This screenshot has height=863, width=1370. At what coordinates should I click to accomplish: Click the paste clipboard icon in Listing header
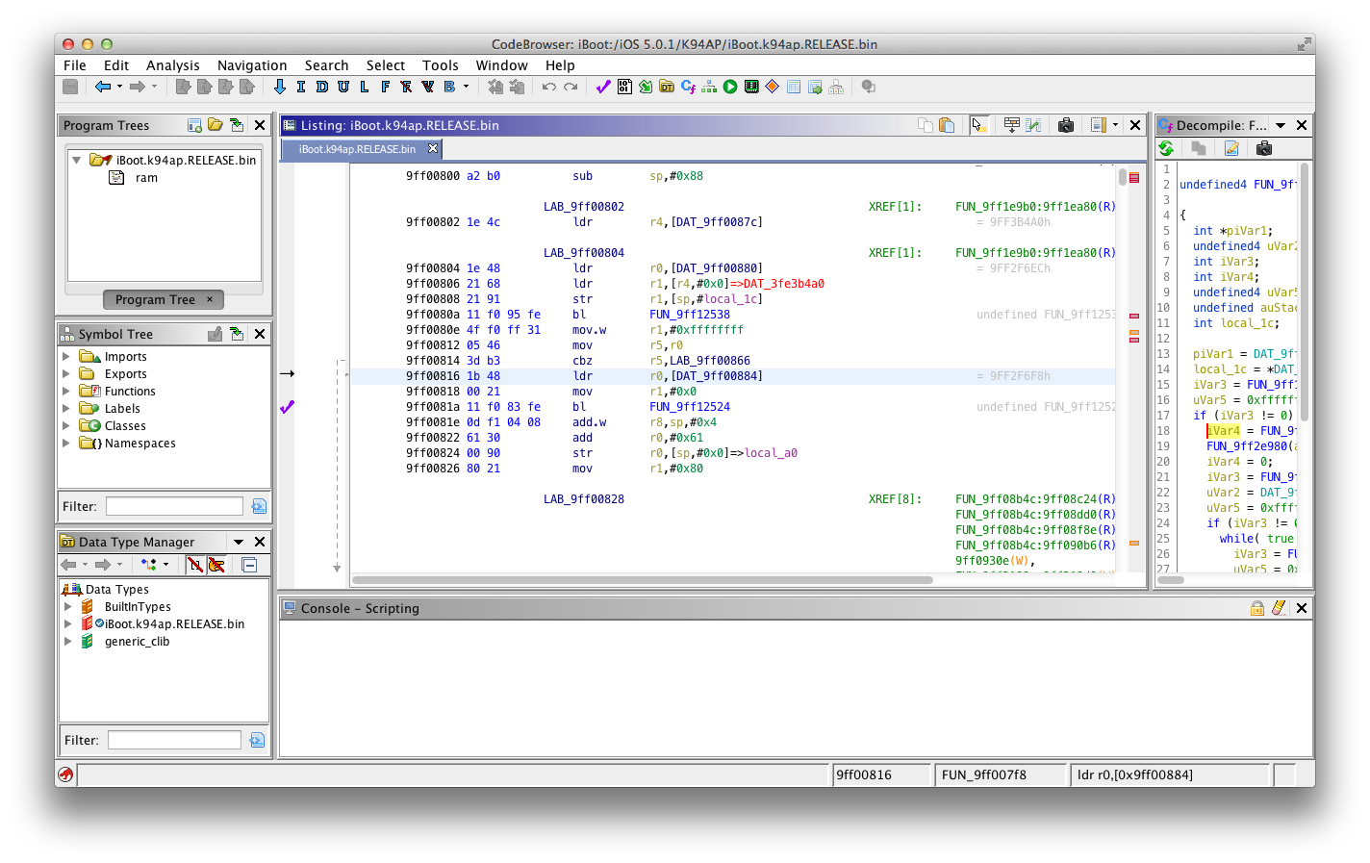[x=947, y=125]
